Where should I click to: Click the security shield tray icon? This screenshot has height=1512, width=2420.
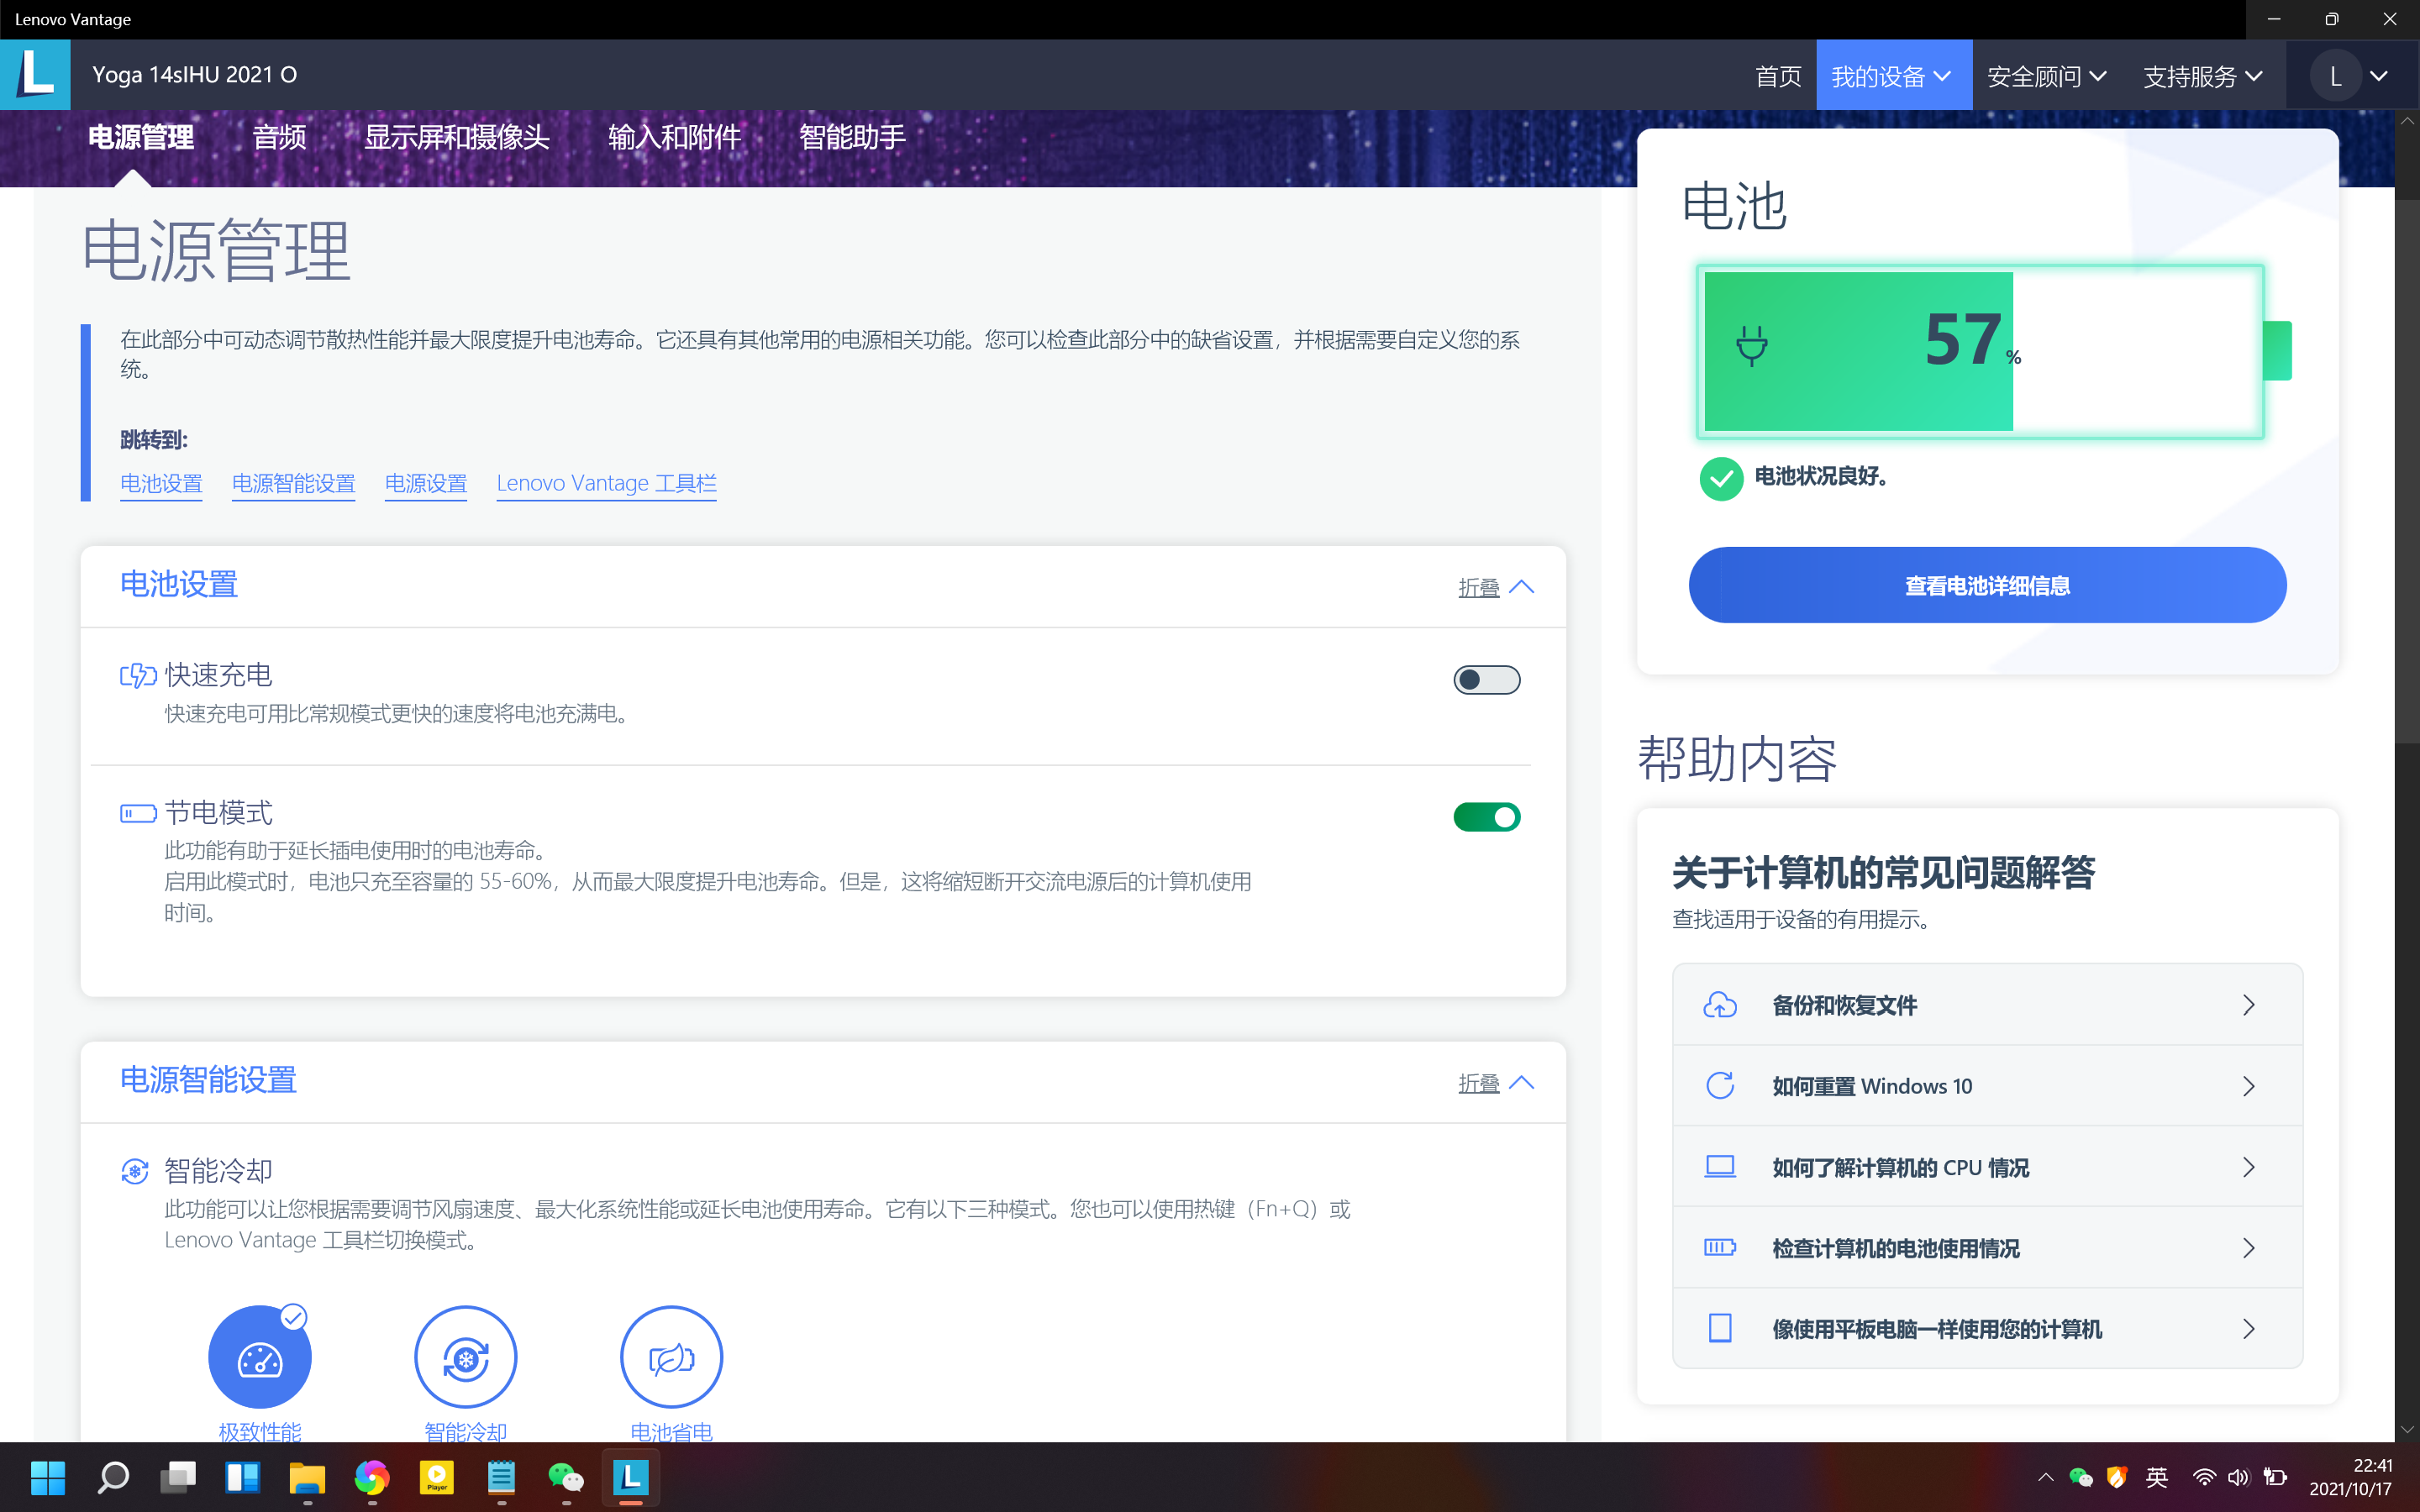[x=2117, y=1478]
